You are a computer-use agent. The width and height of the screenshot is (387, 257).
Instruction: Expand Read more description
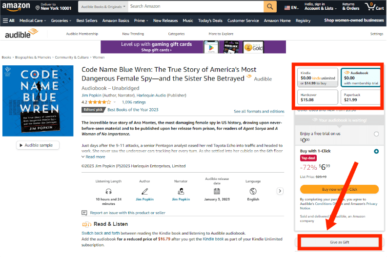tap(93, 157)
